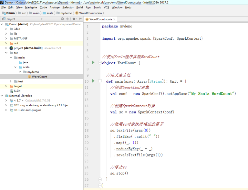Expand the project [demo-build] node
This screenshot has width=248, height=190.
(x=6, y=48)
